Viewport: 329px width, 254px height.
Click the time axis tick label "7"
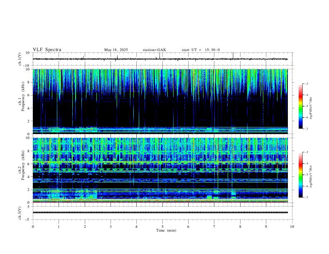(214, 227)
